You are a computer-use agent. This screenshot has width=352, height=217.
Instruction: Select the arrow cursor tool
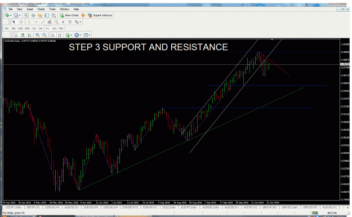pyautogui.click(x=14, y=22)
